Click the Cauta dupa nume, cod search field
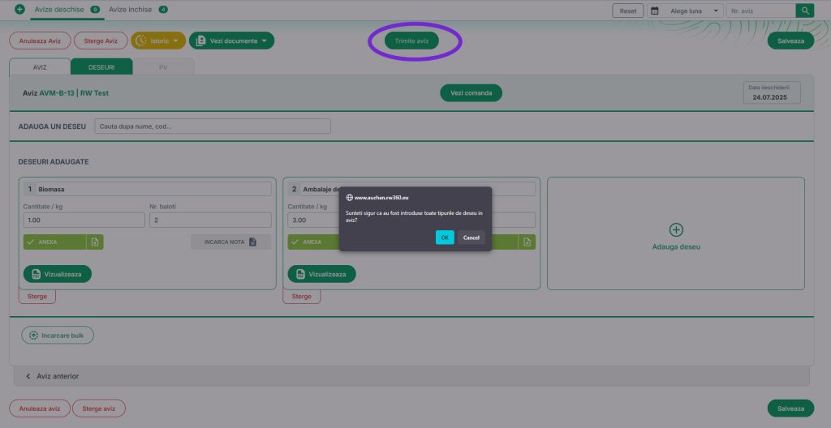The height and width of the screenshot is (428, 831). point(213,126)
